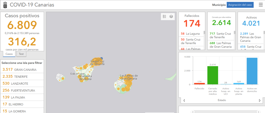Select LANZAROTE island filter
This screenshot has width=265, height=113.
(x=22, y=84)
